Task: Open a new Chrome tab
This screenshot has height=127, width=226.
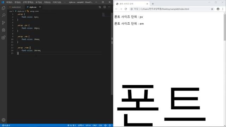Action: click(153, 4)
